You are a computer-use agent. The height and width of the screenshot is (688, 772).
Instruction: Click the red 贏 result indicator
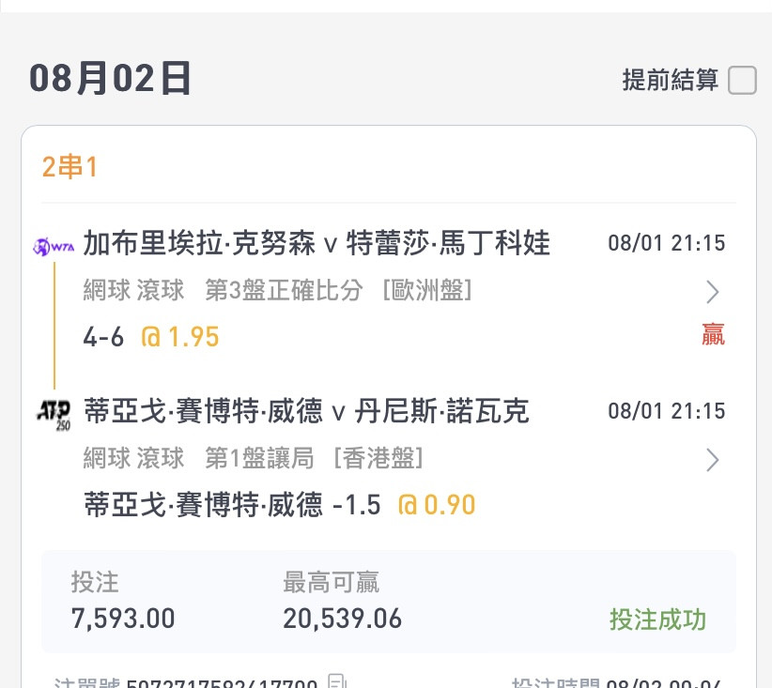[713, 335]
